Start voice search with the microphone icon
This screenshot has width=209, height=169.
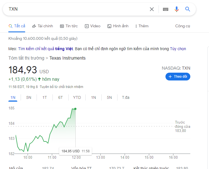click(176, 9)
